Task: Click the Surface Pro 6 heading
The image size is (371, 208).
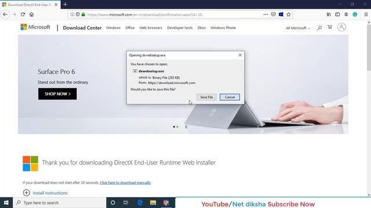Action: pyautogui.click(x=56, y=72)
